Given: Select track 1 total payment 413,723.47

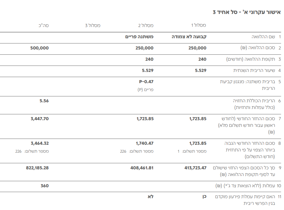Looking at the screenshot, I should pos(195,168).
